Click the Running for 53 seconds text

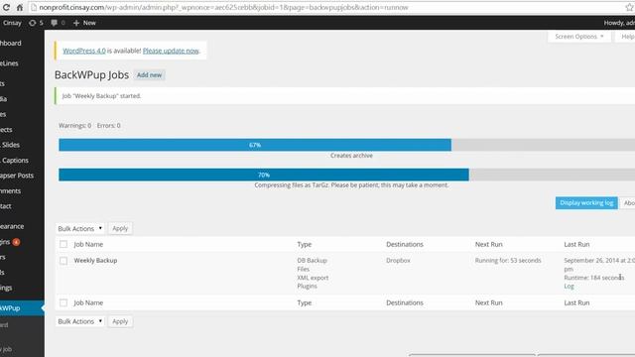click(x=508, y=260)
